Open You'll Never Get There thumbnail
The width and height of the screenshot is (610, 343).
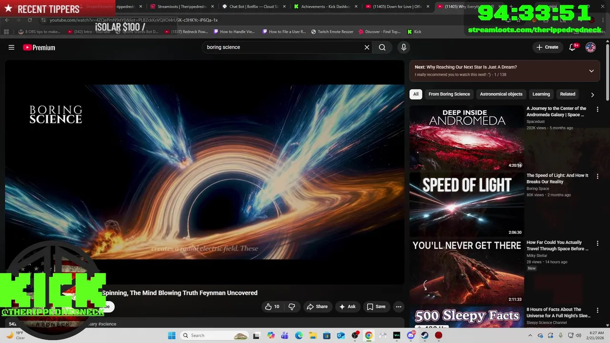pos(467,272)
